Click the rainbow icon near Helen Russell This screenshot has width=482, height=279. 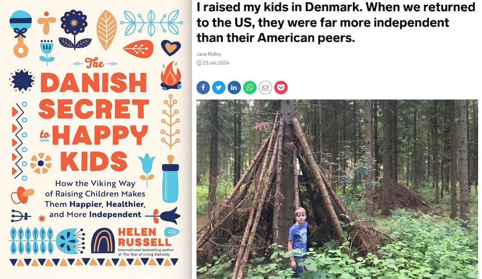click(103, 241)
